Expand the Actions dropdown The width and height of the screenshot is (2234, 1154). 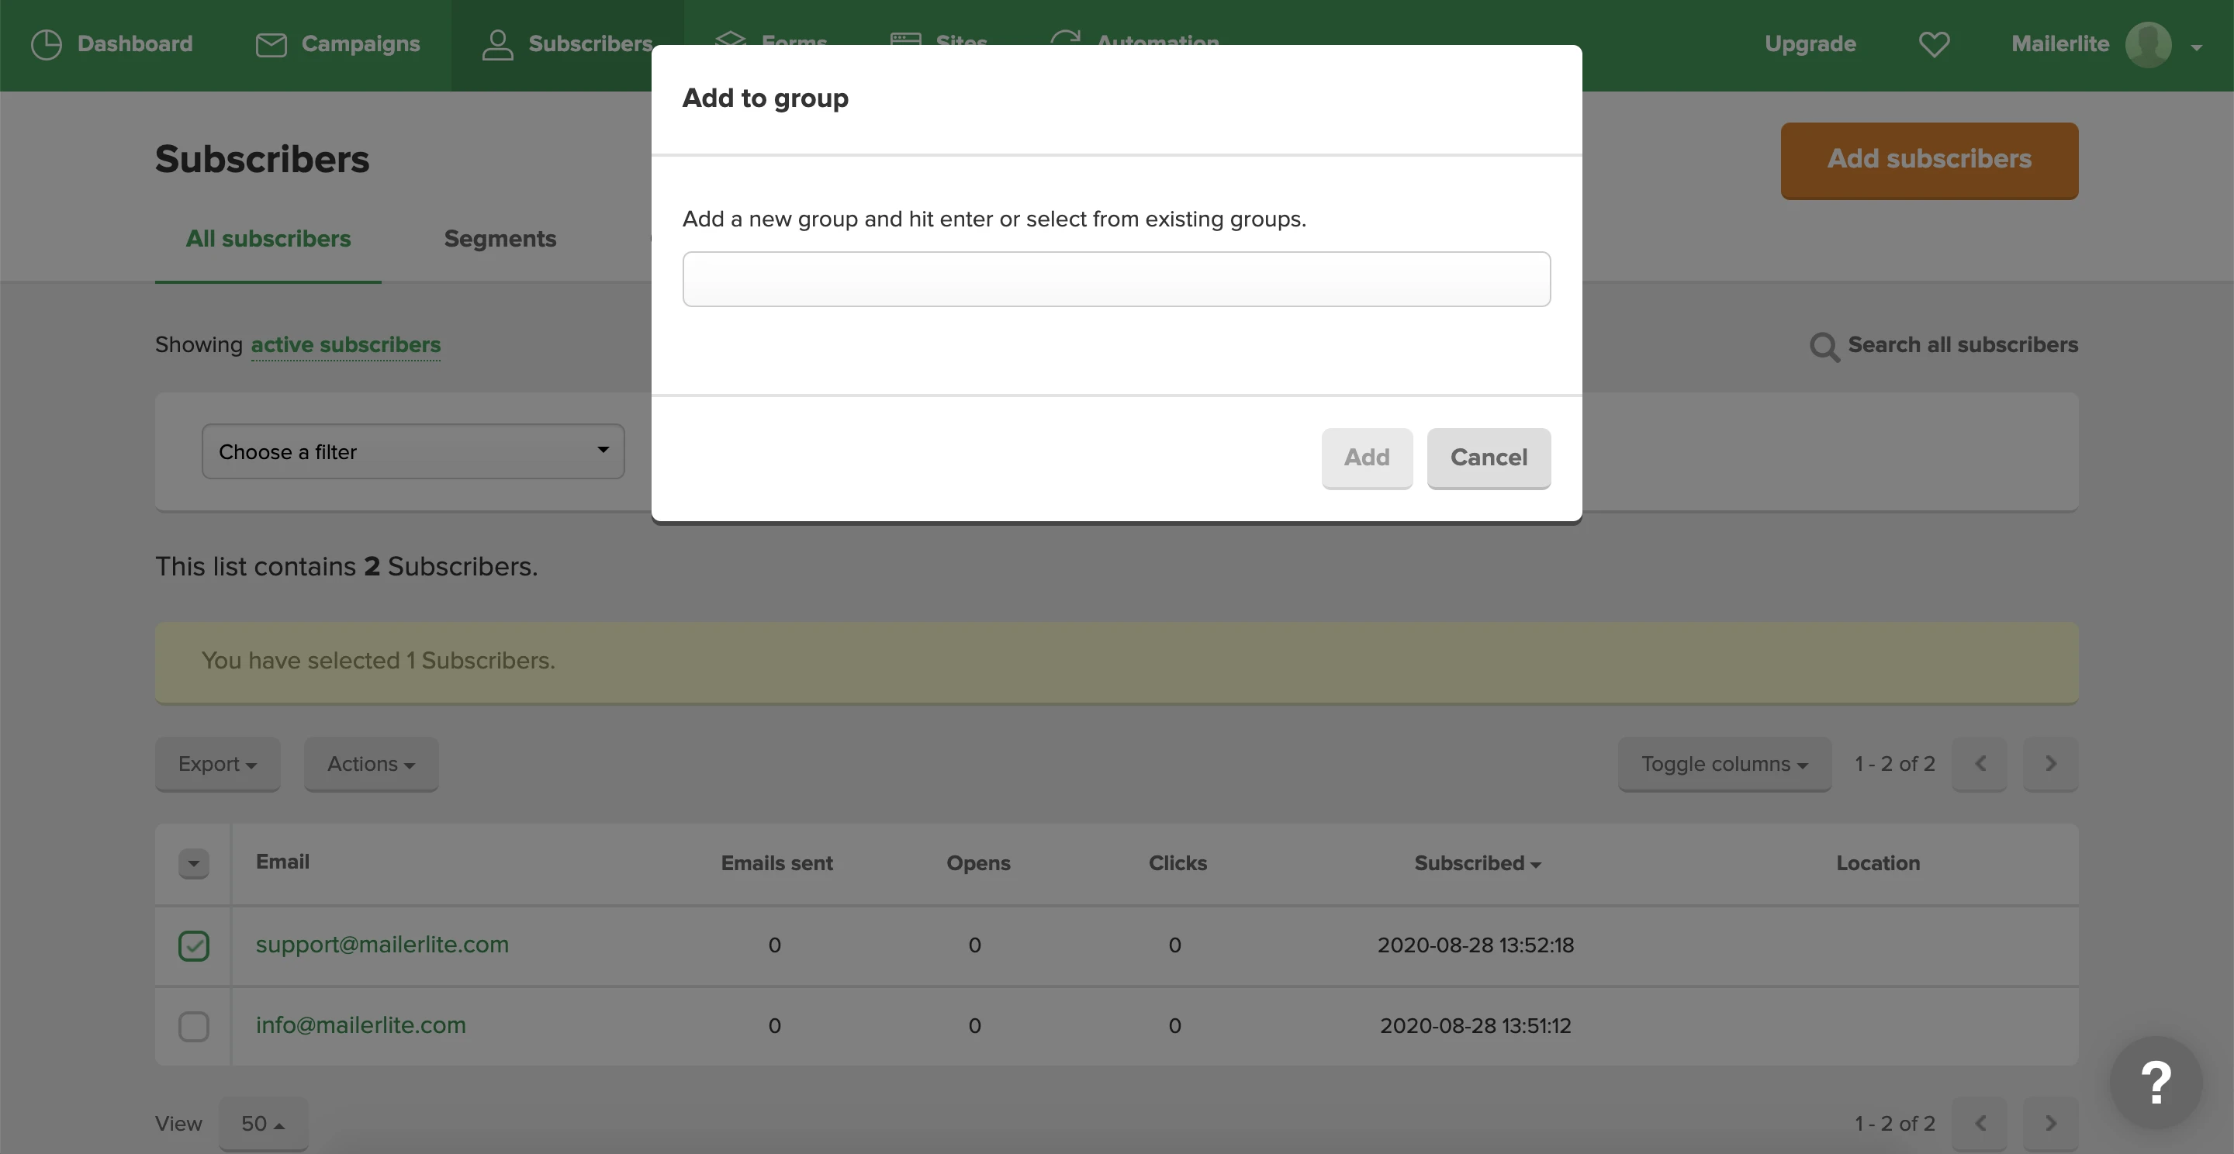370,764
